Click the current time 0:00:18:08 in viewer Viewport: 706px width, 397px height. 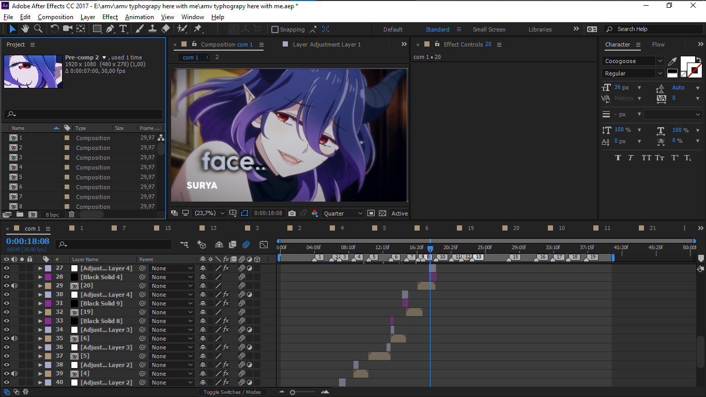click(268, 213)
